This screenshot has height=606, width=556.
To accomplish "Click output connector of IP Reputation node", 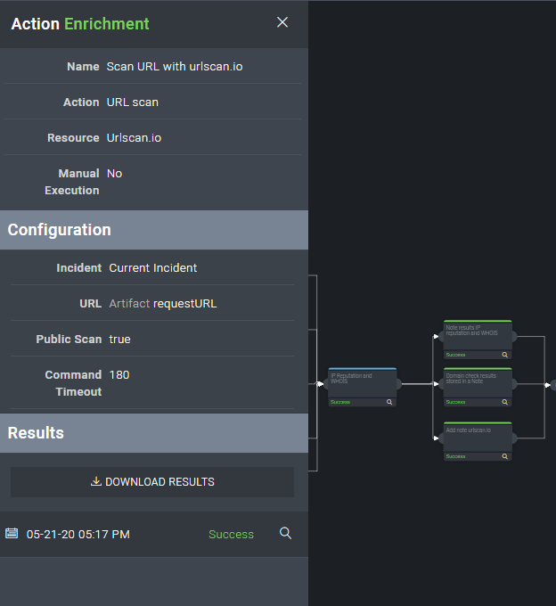I will (x=398, y=385).
